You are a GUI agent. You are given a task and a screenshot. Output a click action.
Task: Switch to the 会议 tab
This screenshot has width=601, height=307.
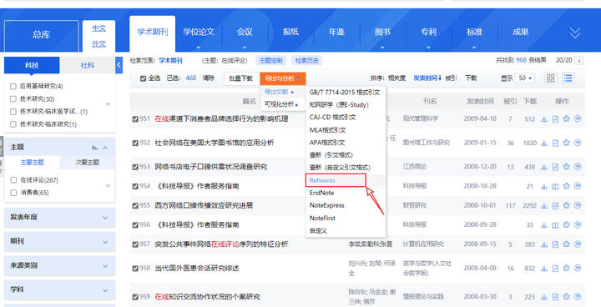point(245,33)
